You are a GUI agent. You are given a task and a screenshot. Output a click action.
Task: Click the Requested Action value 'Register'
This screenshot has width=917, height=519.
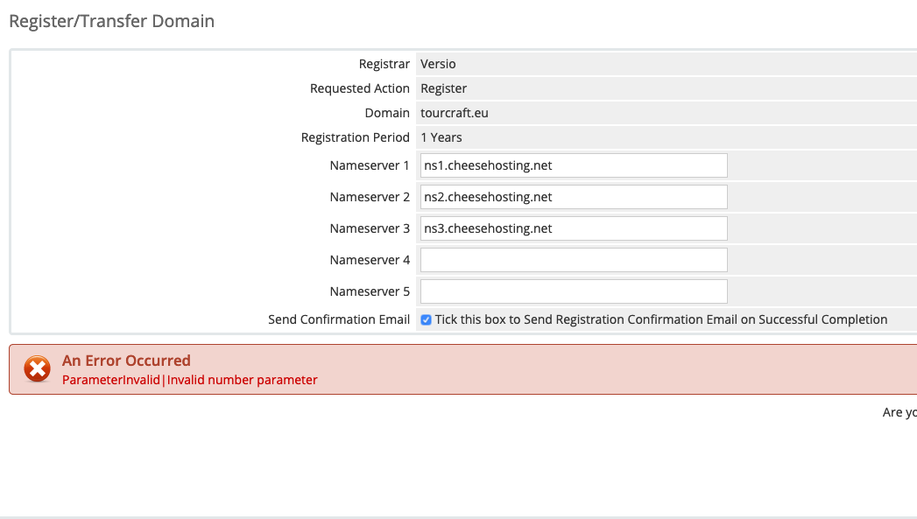tap(443, 88)
